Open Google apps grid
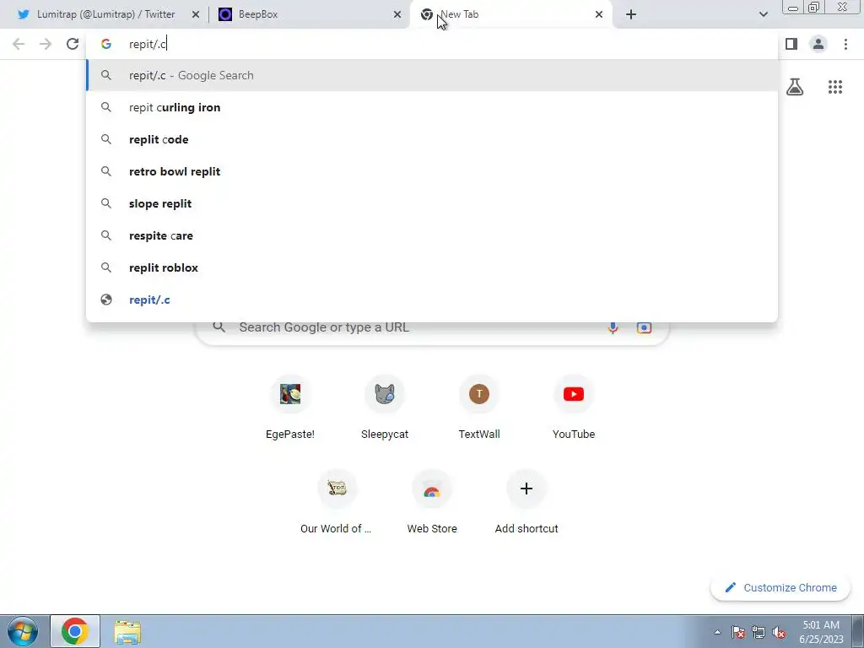 pyautogui.click(x=835, y=87)
